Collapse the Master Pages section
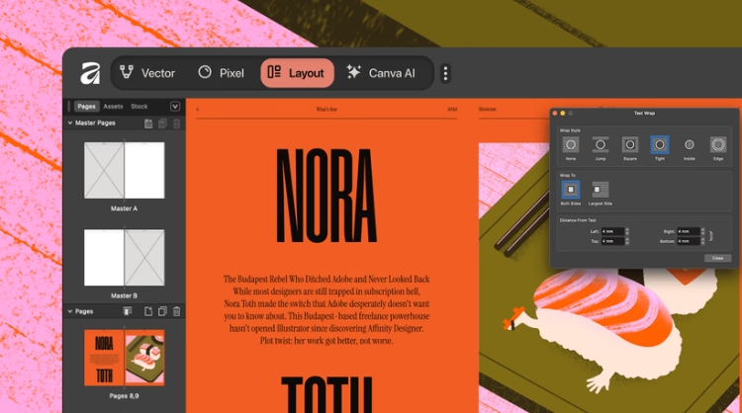This screenshot has height=413, width=742. click(x=70, y=123)
